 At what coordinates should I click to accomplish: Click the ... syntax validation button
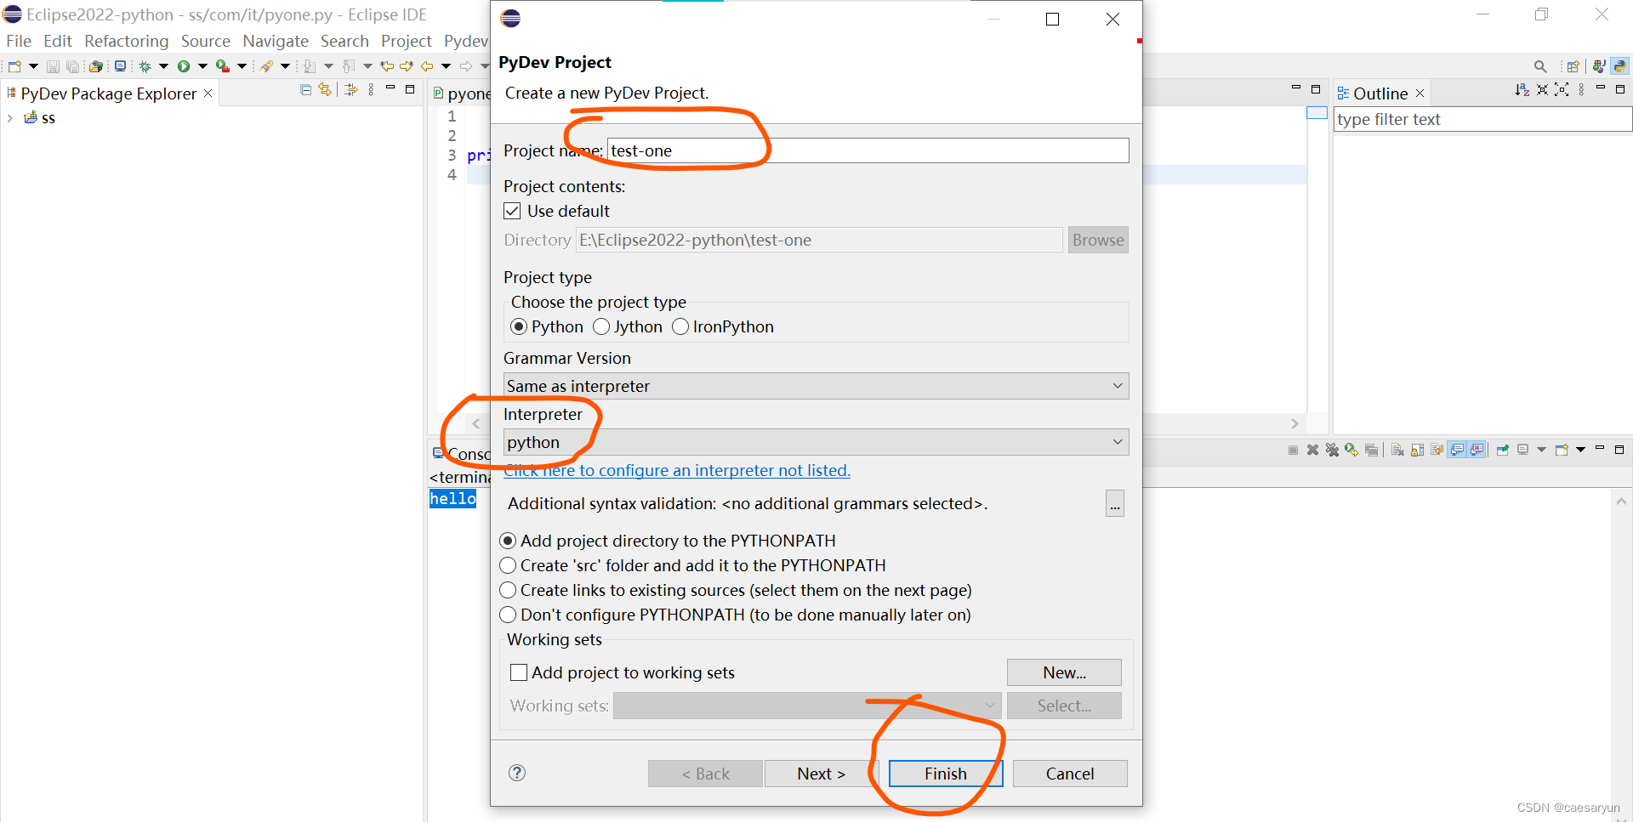pos(1115,503)
